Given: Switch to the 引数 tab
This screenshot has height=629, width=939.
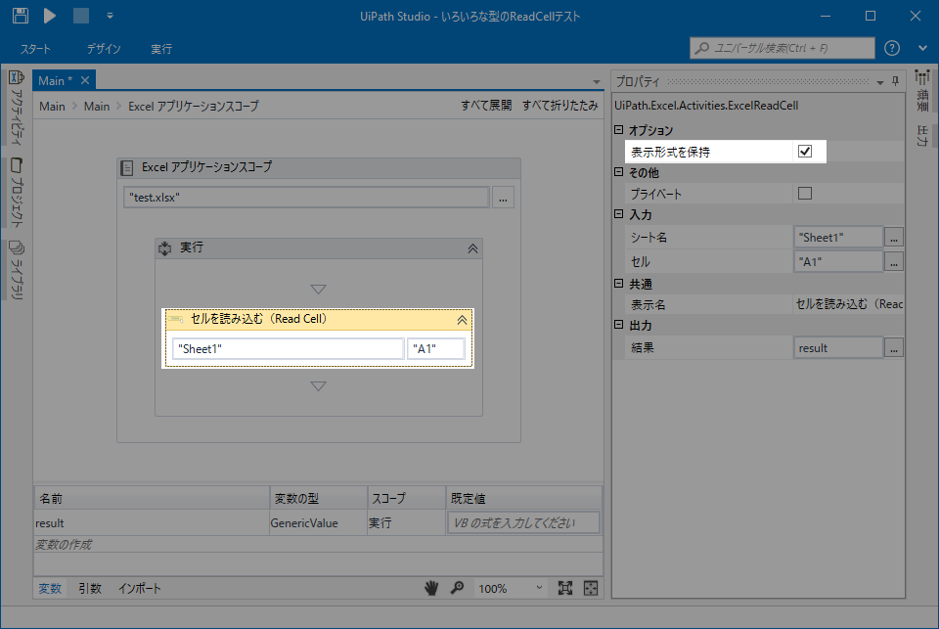Looking at the screenshot, I should (x=90, y=588).
